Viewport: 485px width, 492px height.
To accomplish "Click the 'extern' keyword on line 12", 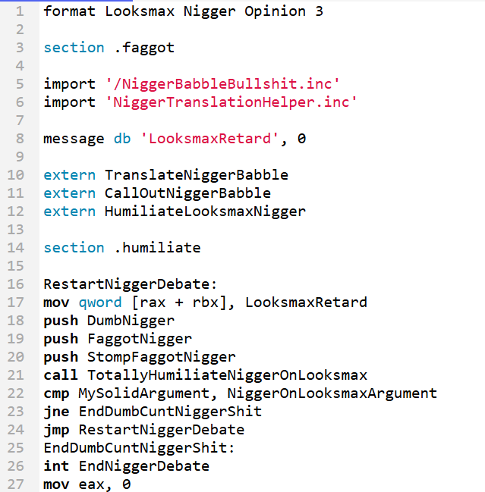I will pos(69,212).
